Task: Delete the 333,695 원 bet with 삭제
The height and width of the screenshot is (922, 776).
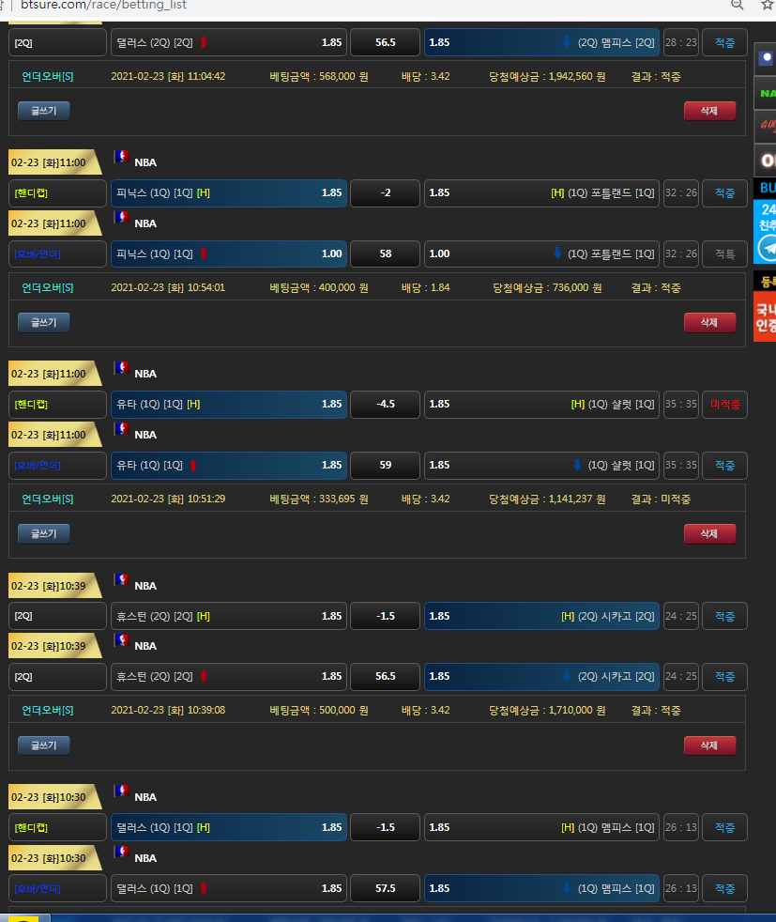Action: (x=709, y=533)
